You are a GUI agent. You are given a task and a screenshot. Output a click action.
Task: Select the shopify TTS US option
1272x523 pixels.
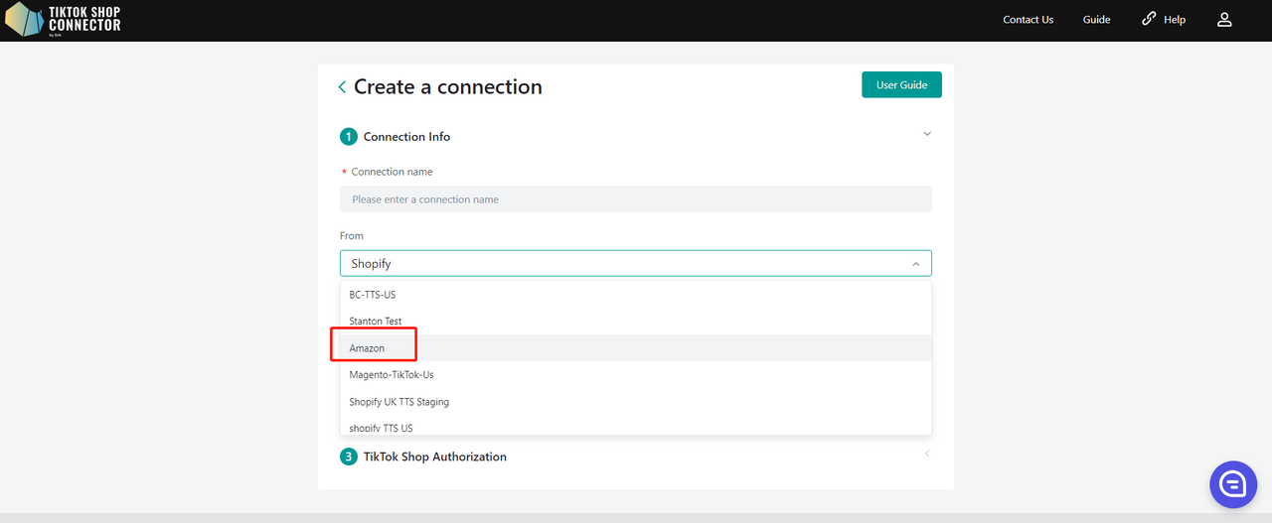[381, 428]
